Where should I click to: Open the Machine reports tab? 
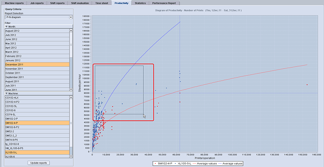tap(14, 3)
